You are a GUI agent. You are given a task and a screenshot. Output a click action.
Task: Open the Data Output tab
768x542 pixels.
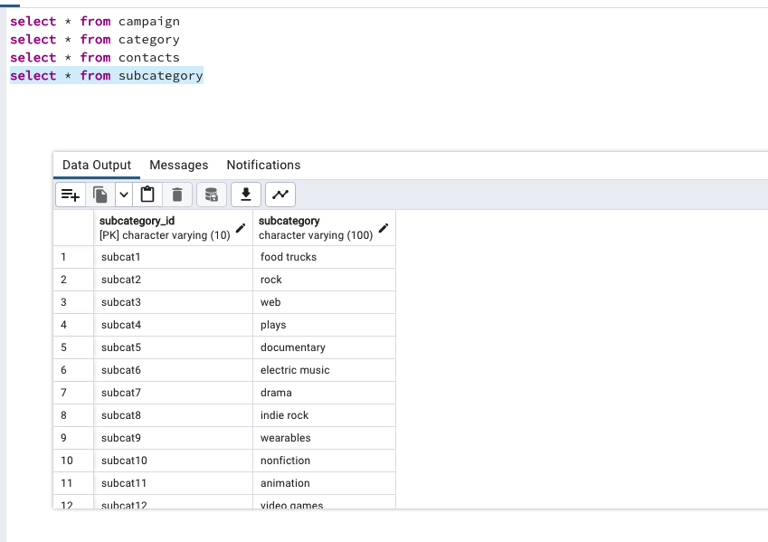click(96, 165)
